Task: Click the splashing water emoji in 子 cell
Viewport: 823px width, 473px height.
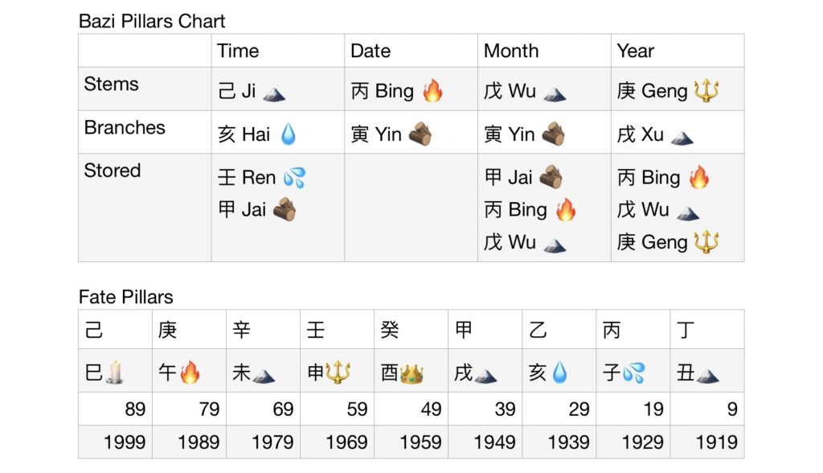Action: tap(634, 373)
